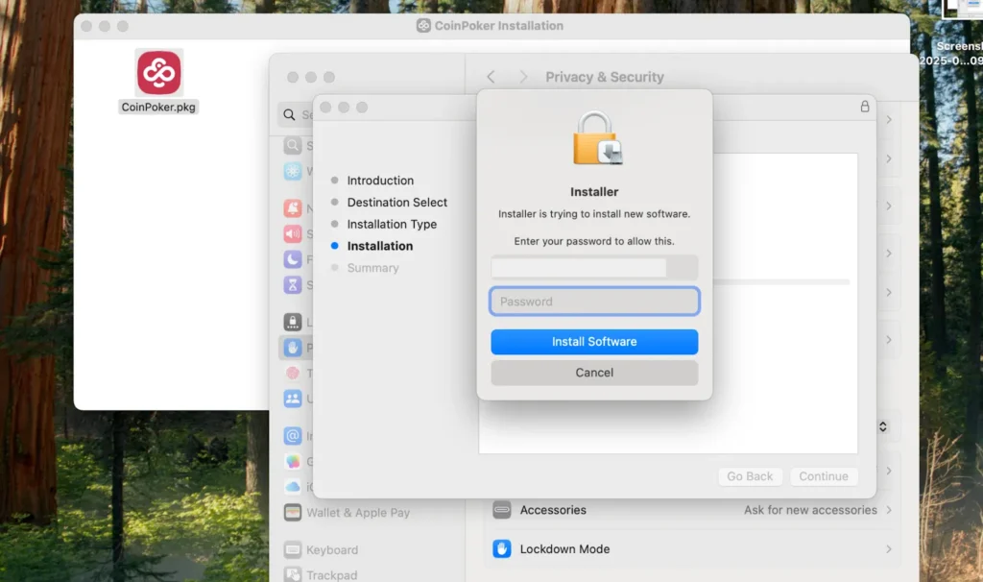Expand the Accessories row chevron
The height and width of the screenshot is (582, 983).
point(889,510)
